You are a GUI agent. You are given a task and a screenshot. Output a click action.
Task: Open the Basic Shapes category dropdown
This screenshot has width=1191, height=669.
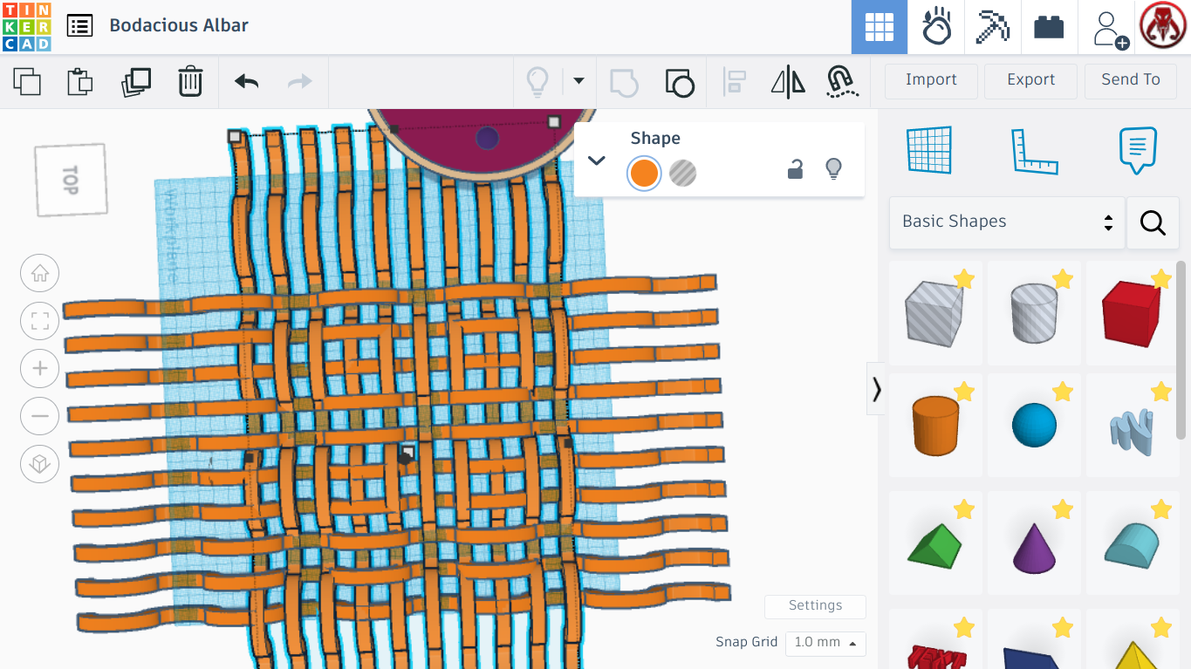pos(1007,222)
